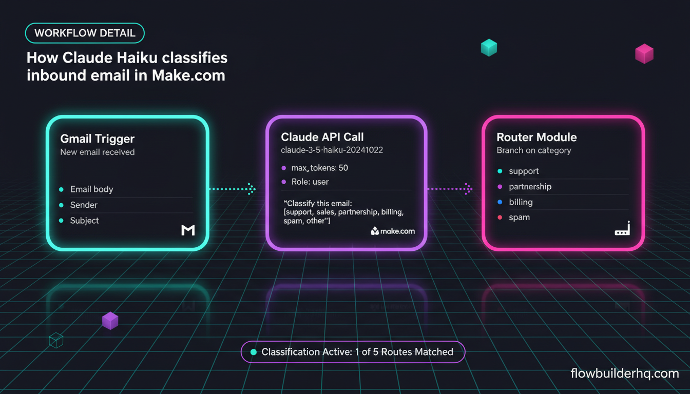690x394 pixels.
Task: Select the 'Subject' row
Action: pos(126,220)
